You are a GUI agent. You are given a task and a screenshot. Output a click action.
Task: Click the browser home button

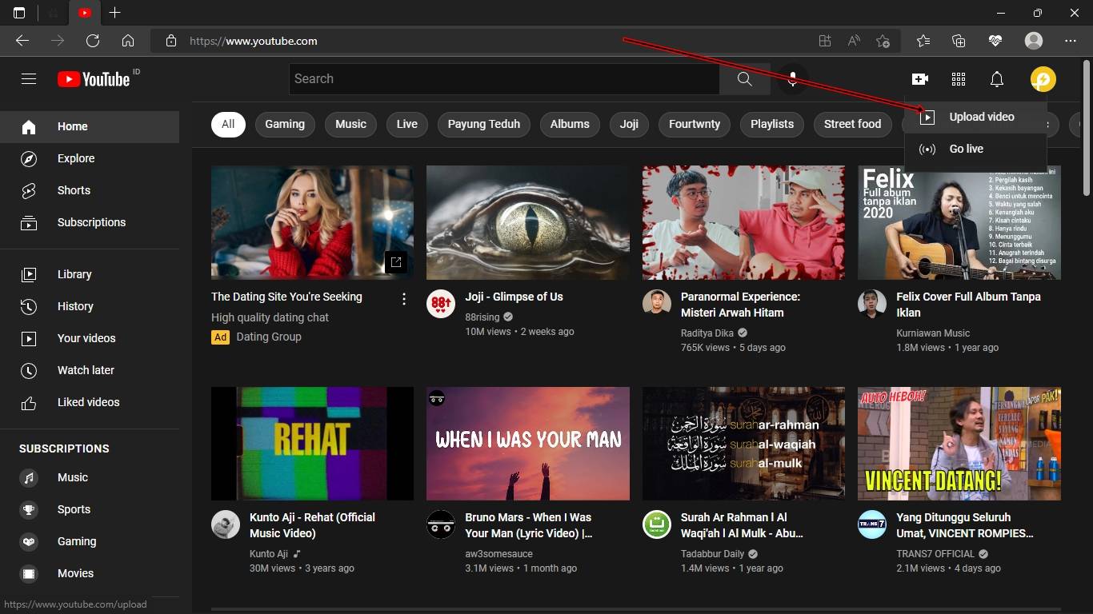point(128,41)
